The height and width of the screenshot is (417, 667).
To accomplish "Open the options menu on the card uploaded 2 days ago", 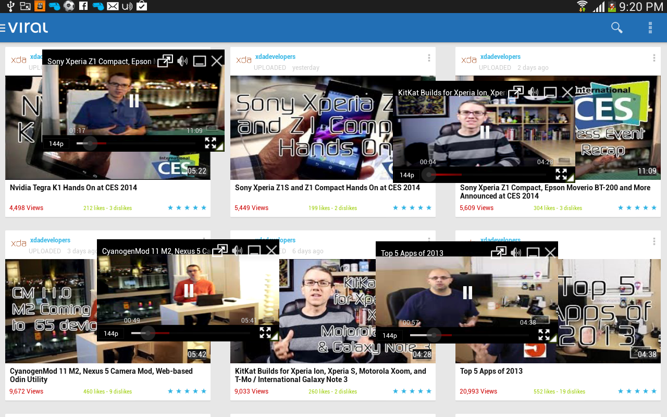I will click(x=654, y=58).
